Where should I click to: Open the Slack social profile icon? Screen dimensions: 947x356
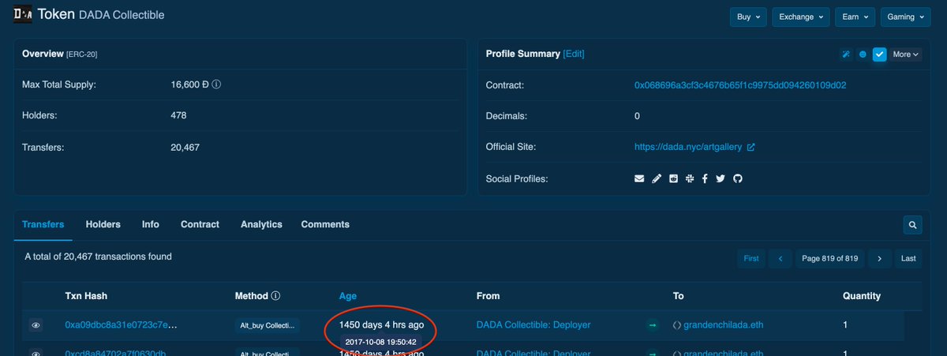click(x=689, y=179)
